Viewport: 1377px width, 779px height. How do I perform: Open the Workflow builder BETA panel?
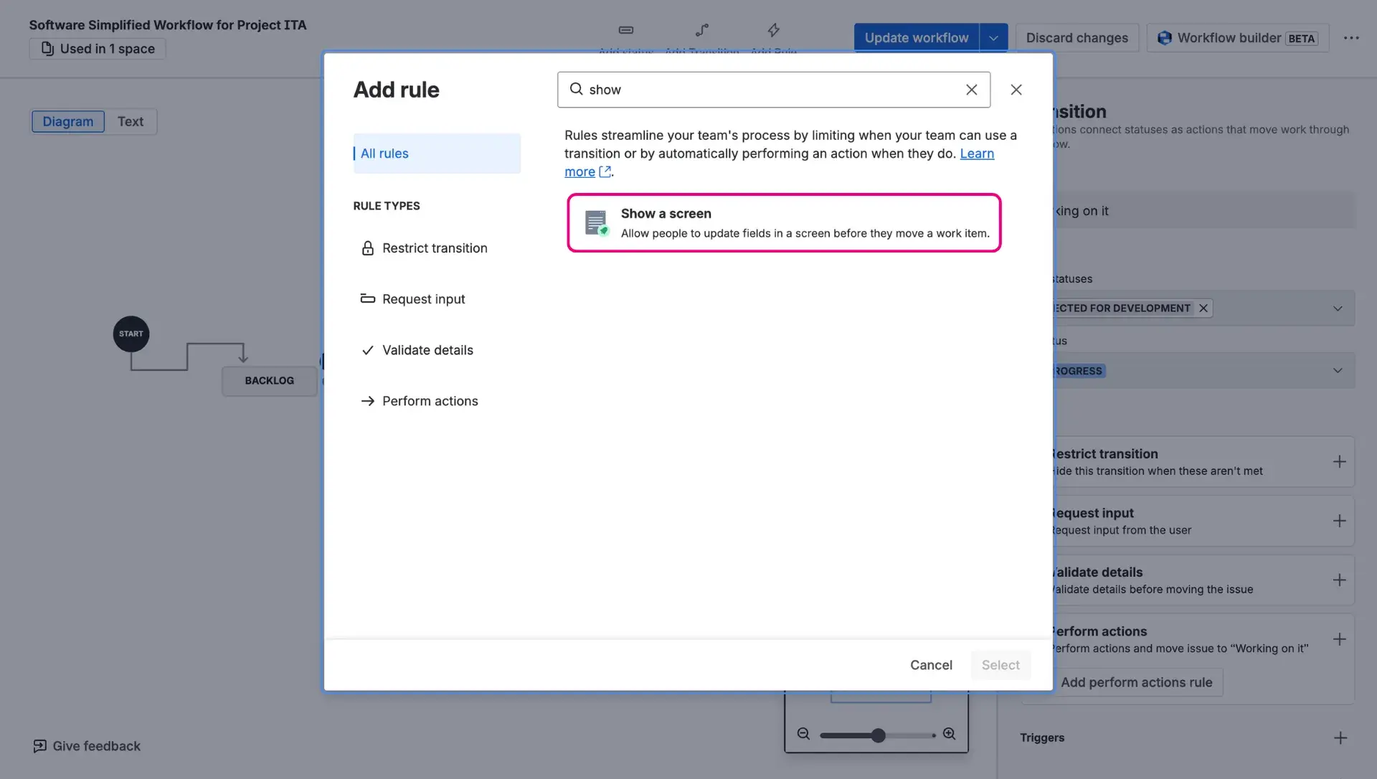(1236, 38)
